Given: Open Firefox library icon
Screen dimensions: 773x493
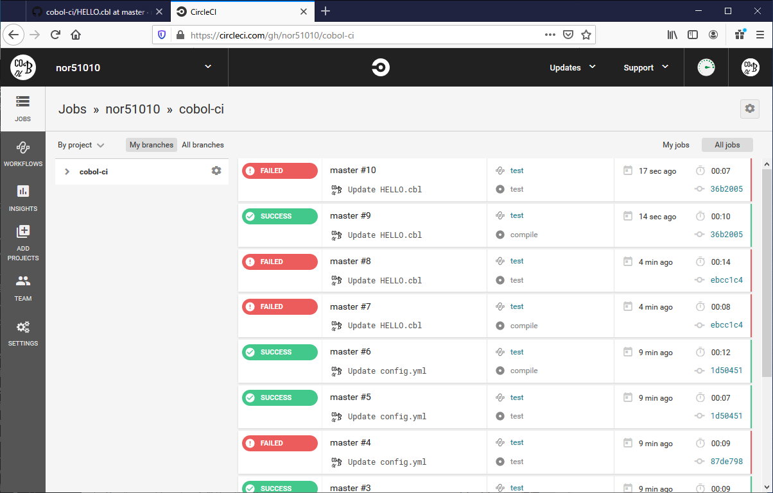Looking at the screenshot, I should click(x=672, y=35).
